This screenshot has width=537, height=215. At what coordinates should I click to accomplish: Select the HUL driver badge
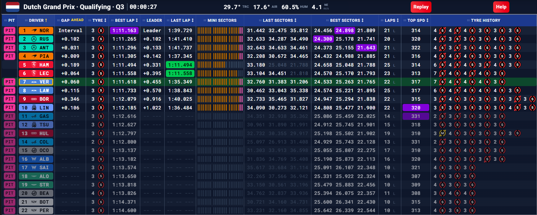(x=36, y=133)
